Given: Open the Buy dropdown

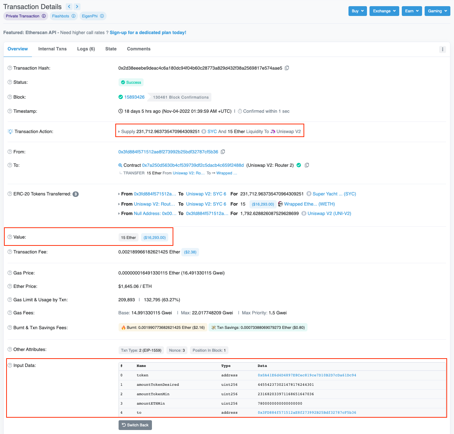Looking at the screenshot, I should pos(358,11).
